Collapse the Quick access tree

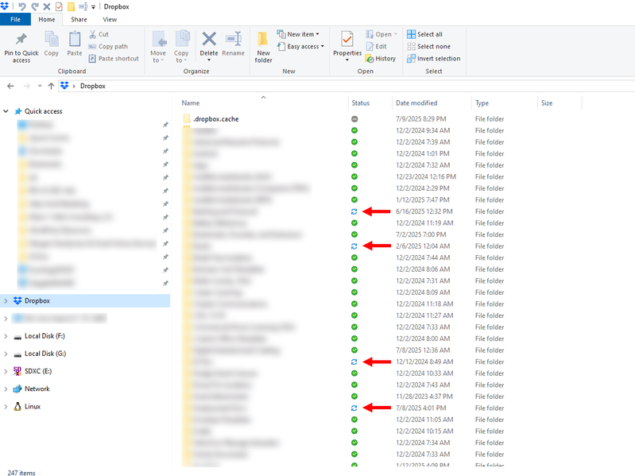click(6, 111)
